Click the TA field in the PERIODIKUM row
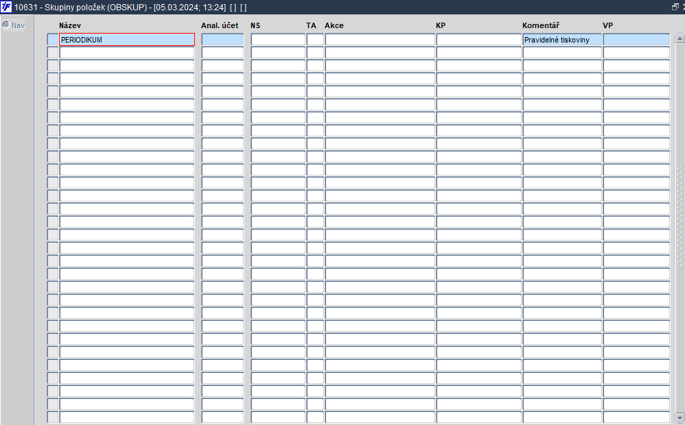The image size is (685, 425). pos(315,40)
